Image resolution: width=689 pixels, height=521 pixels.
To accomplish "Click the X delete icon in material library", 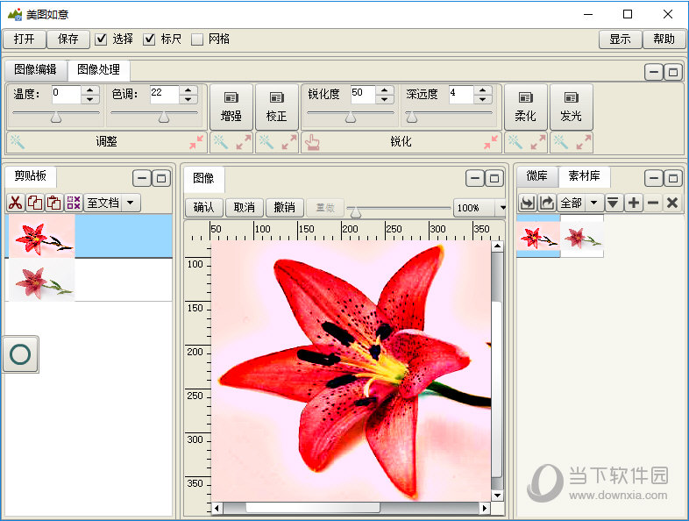I will coord(671,203).
